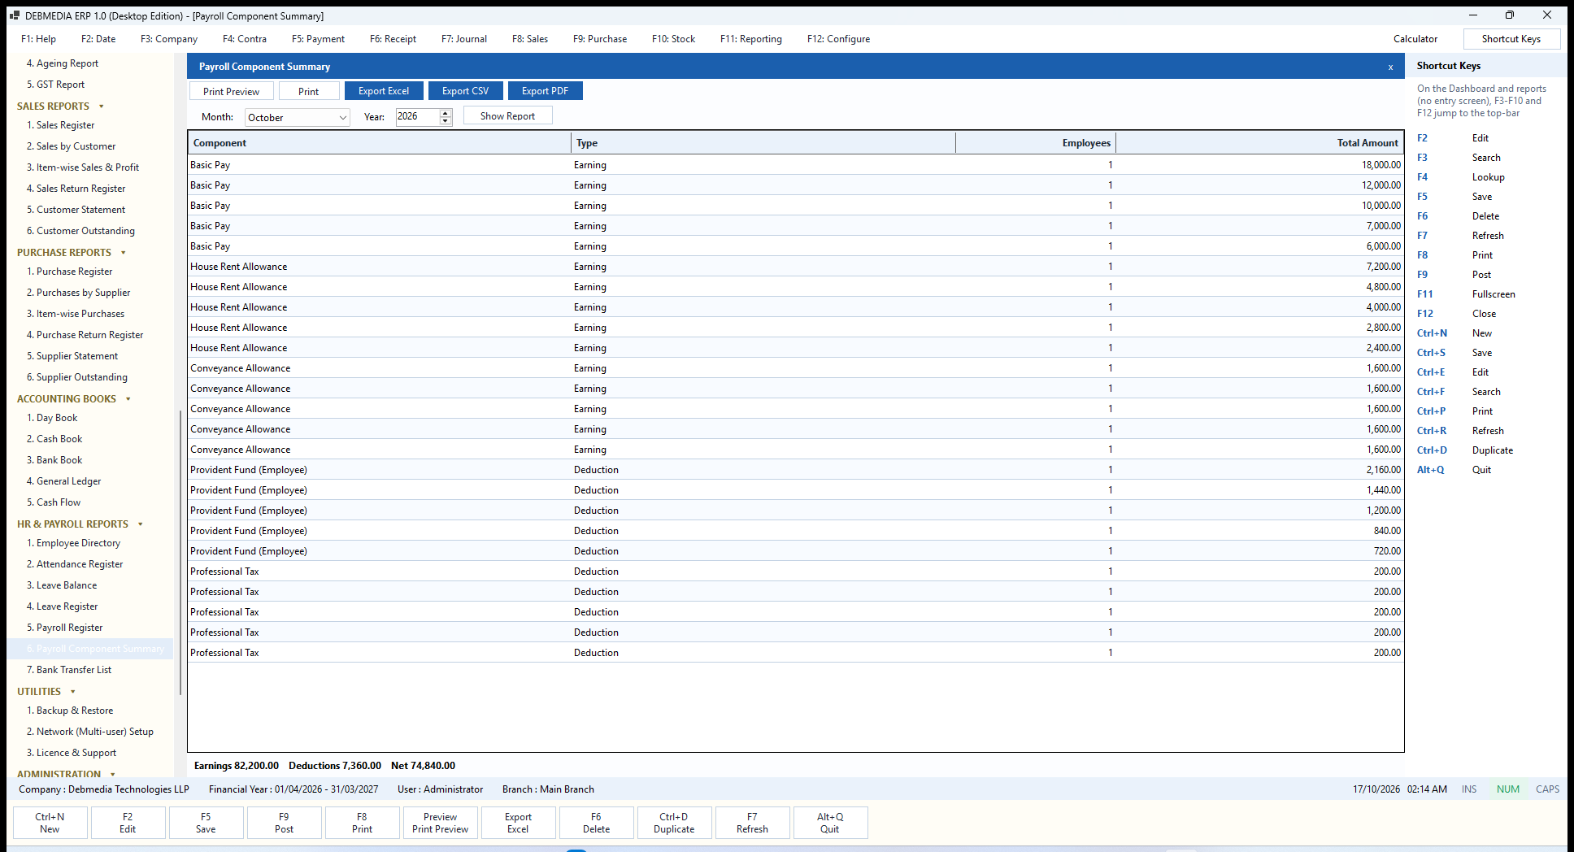Click the F7 Refresh bottom button
Screen dimensions: 1574x852
coord(752,823)
